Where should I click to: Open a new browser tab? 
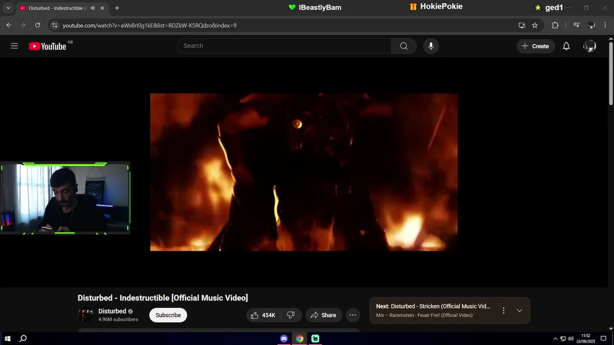[117, 8]
